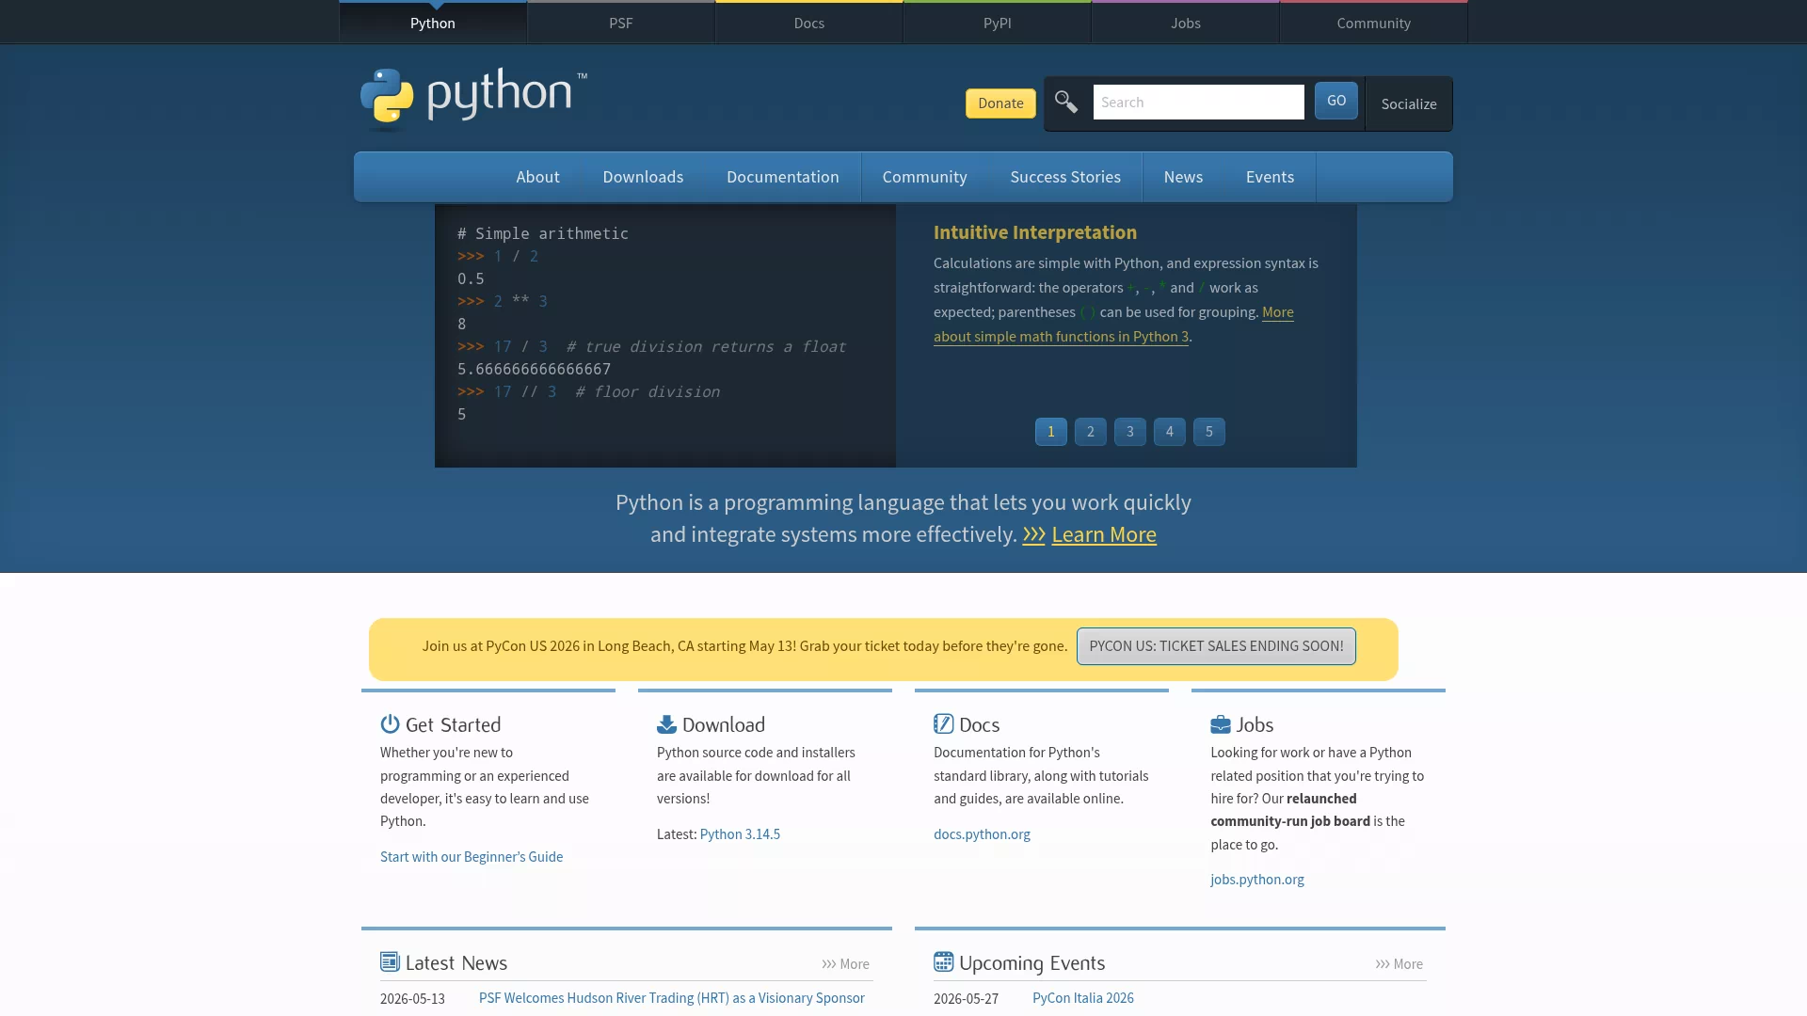Open the PyCon Italia 2026 event link
1807x1016 pixels.
(1083, 998)
